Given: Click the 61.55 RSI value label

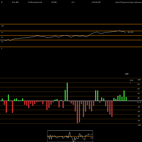Looking at the screenshot, I should coord(130,32).
